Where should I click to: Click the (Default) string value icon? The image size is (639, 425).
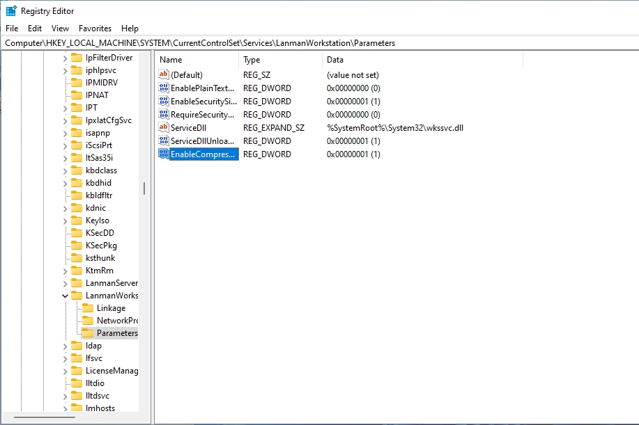[x=164, y=75]
